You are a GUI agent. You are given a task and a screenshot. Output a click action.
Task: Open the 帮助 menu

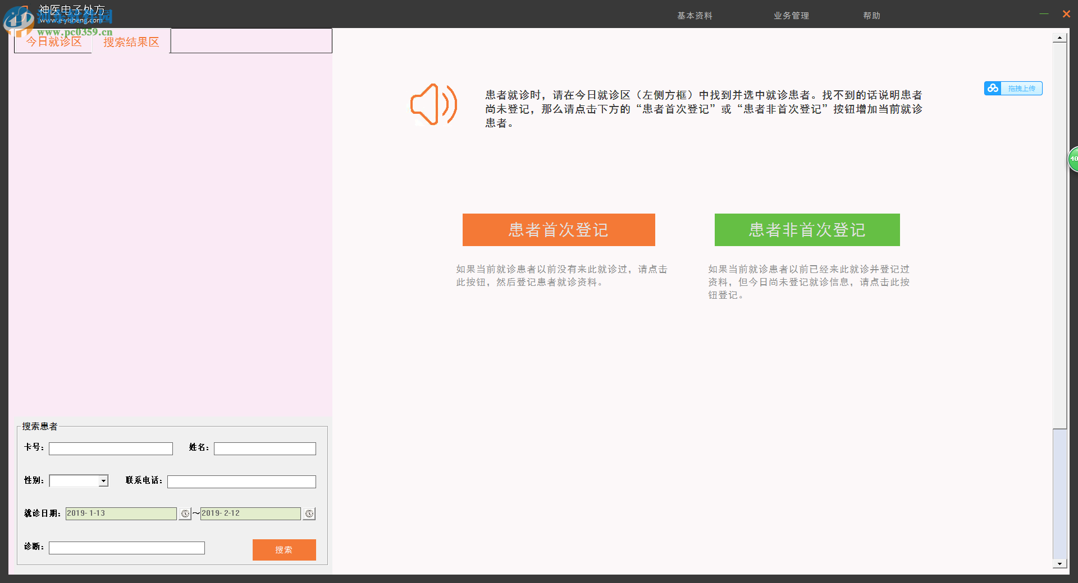point(871,16)
